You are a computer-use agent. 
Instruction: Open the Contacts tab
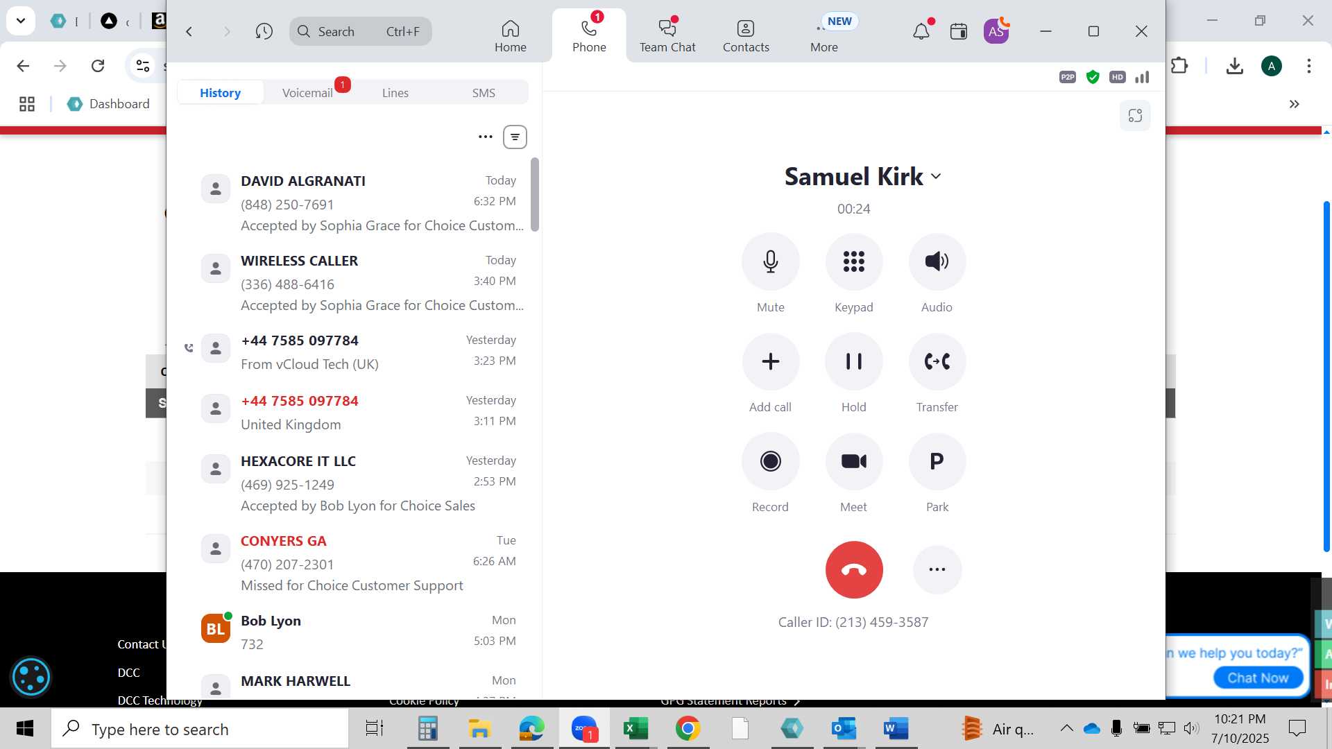(746, 36)
